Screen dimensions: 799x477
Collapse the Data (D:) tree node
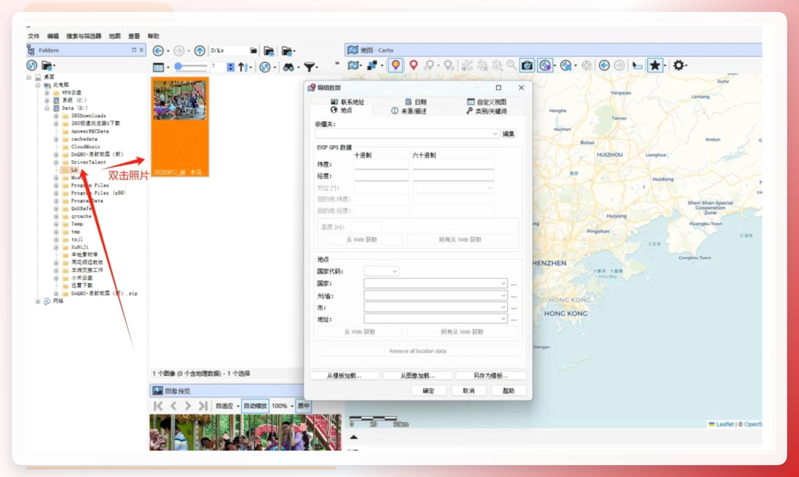[47, 109]
